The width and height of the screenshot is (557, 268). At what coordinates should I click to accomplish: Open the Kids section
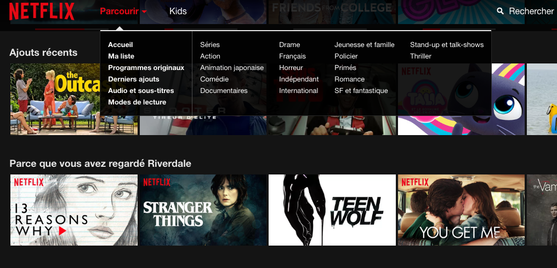coord(178,11)
